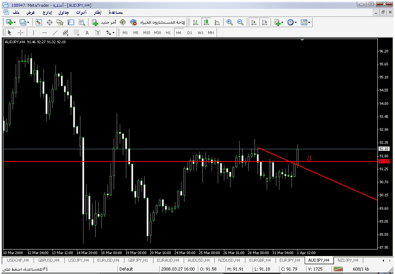This screenshot has height=274, width=395.
Task: Set the timeframe to D1
Action: (x=189, y=33)
